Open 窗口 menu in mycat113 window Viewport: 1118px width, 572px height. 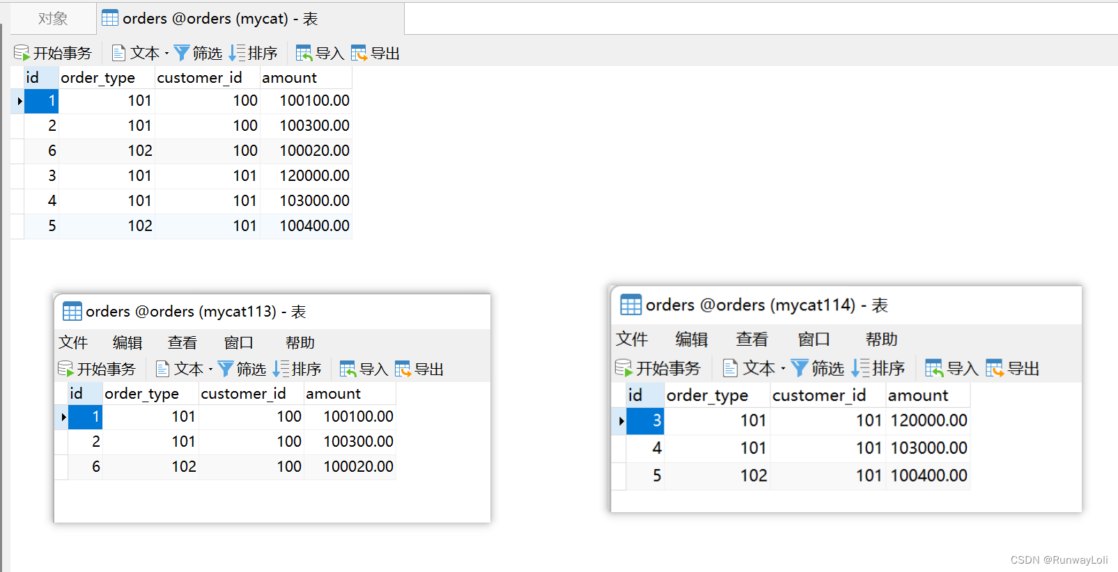pyautogui.click(x=239, y=342)
